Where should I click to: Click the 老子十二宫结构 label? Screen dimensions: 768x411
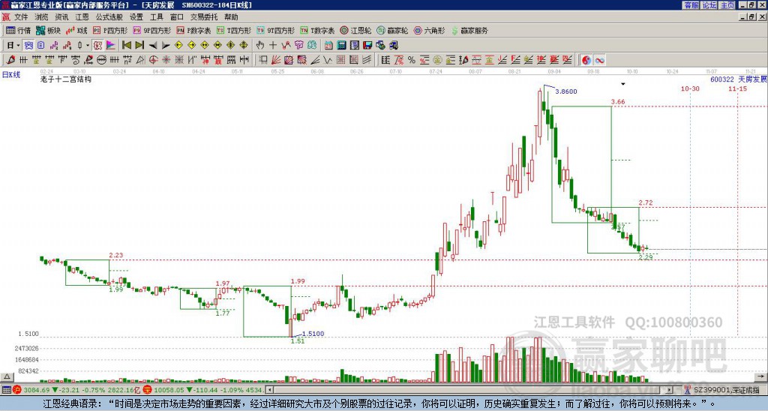point(66,79)
